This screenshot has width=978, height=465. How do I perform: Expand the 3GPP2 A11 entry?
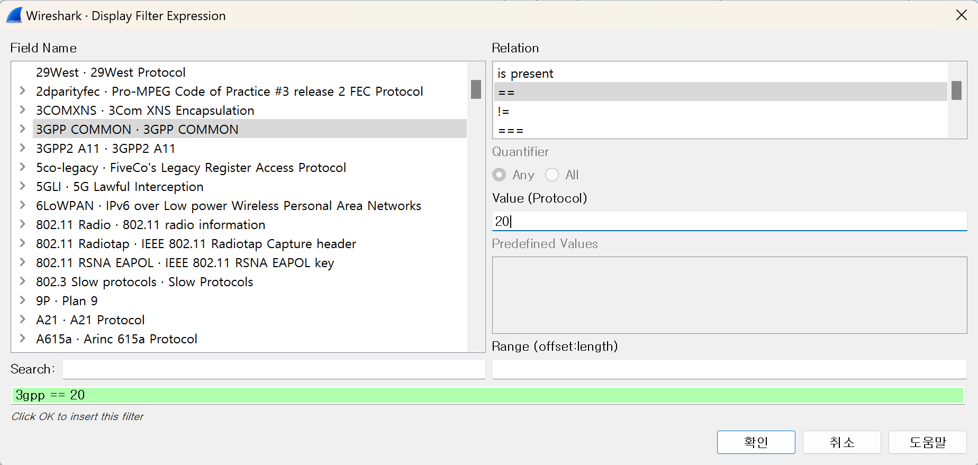[x=22, y=148]
